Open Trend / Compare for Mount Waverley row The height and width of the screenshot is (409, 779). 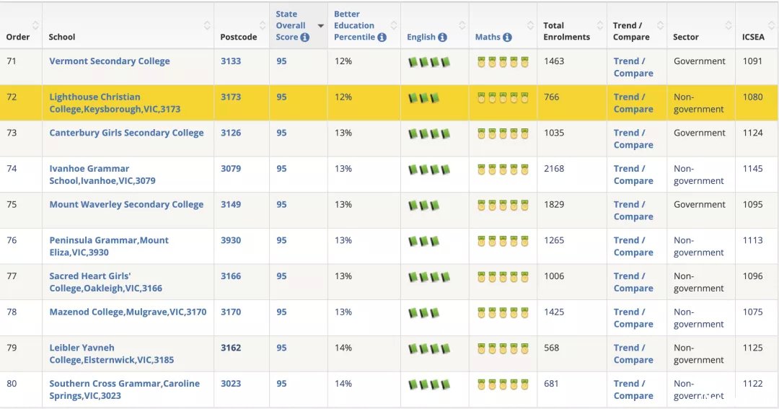tap(633, 210)
